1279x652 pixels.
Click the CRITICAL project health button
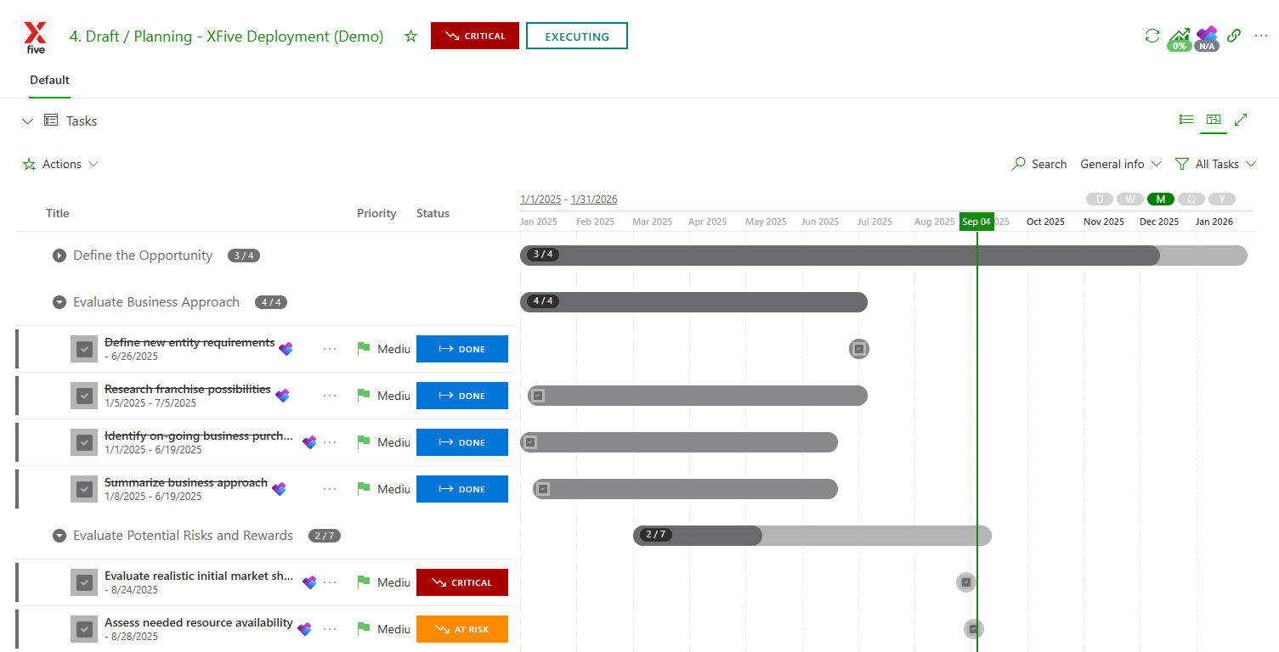[475, 36]
